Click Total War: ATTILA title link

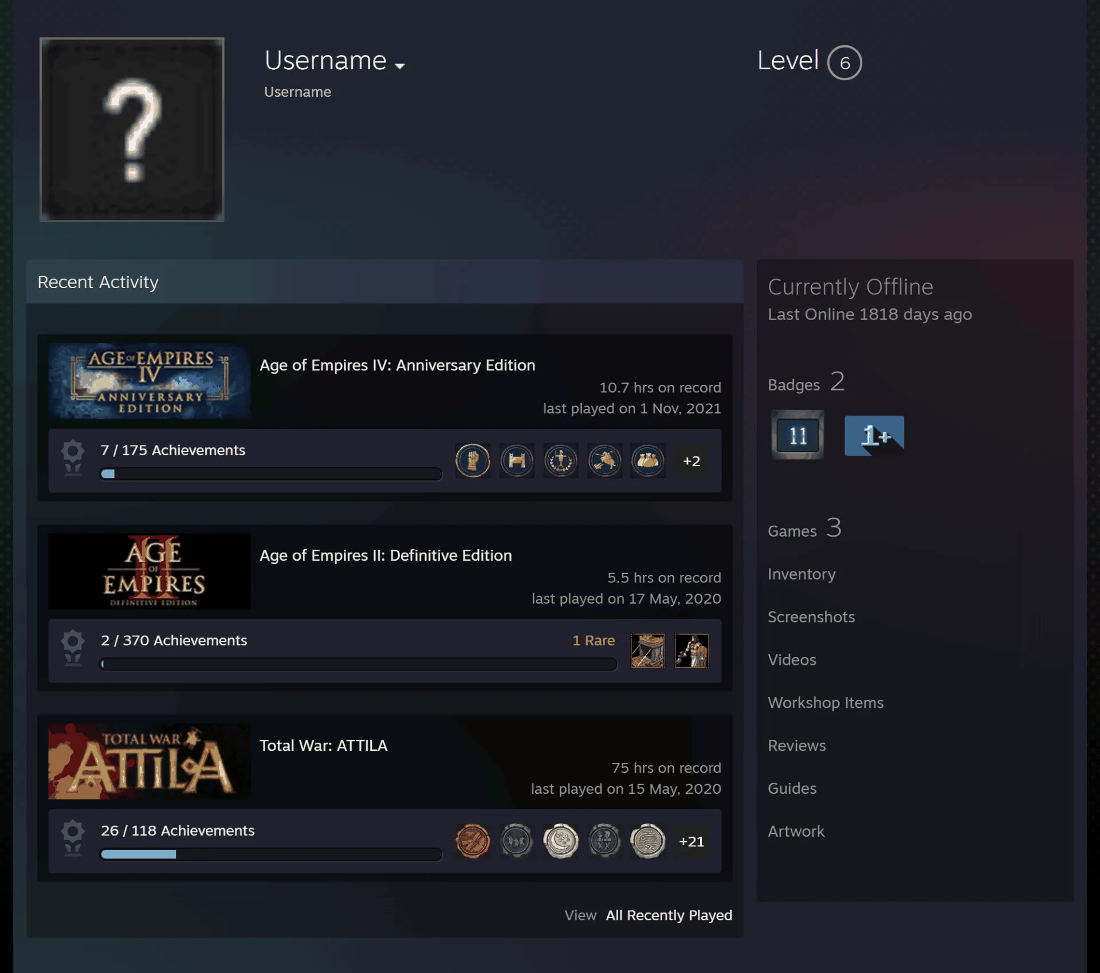323,745
